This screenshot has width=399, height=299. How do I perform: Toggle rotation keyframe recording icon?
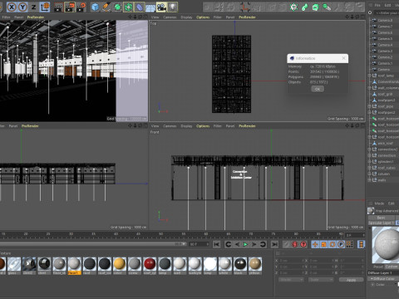click(332, 244)
